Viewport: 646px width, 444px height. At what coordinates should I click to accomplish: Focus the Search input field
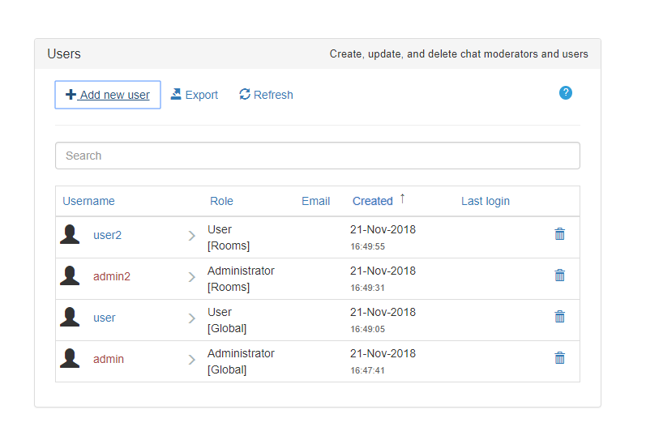[x=317, y=156]
